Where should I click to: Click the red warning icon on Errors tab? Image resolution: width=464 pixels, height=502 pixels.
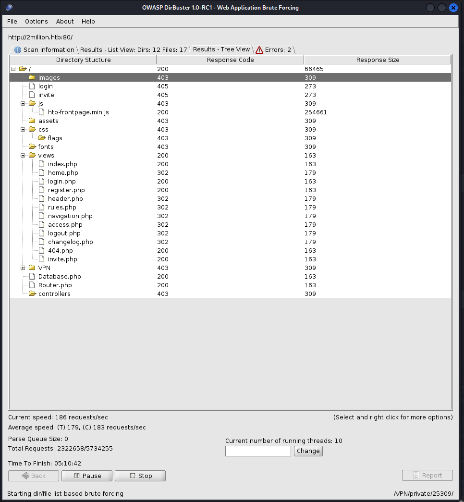(x=259, y=50)
